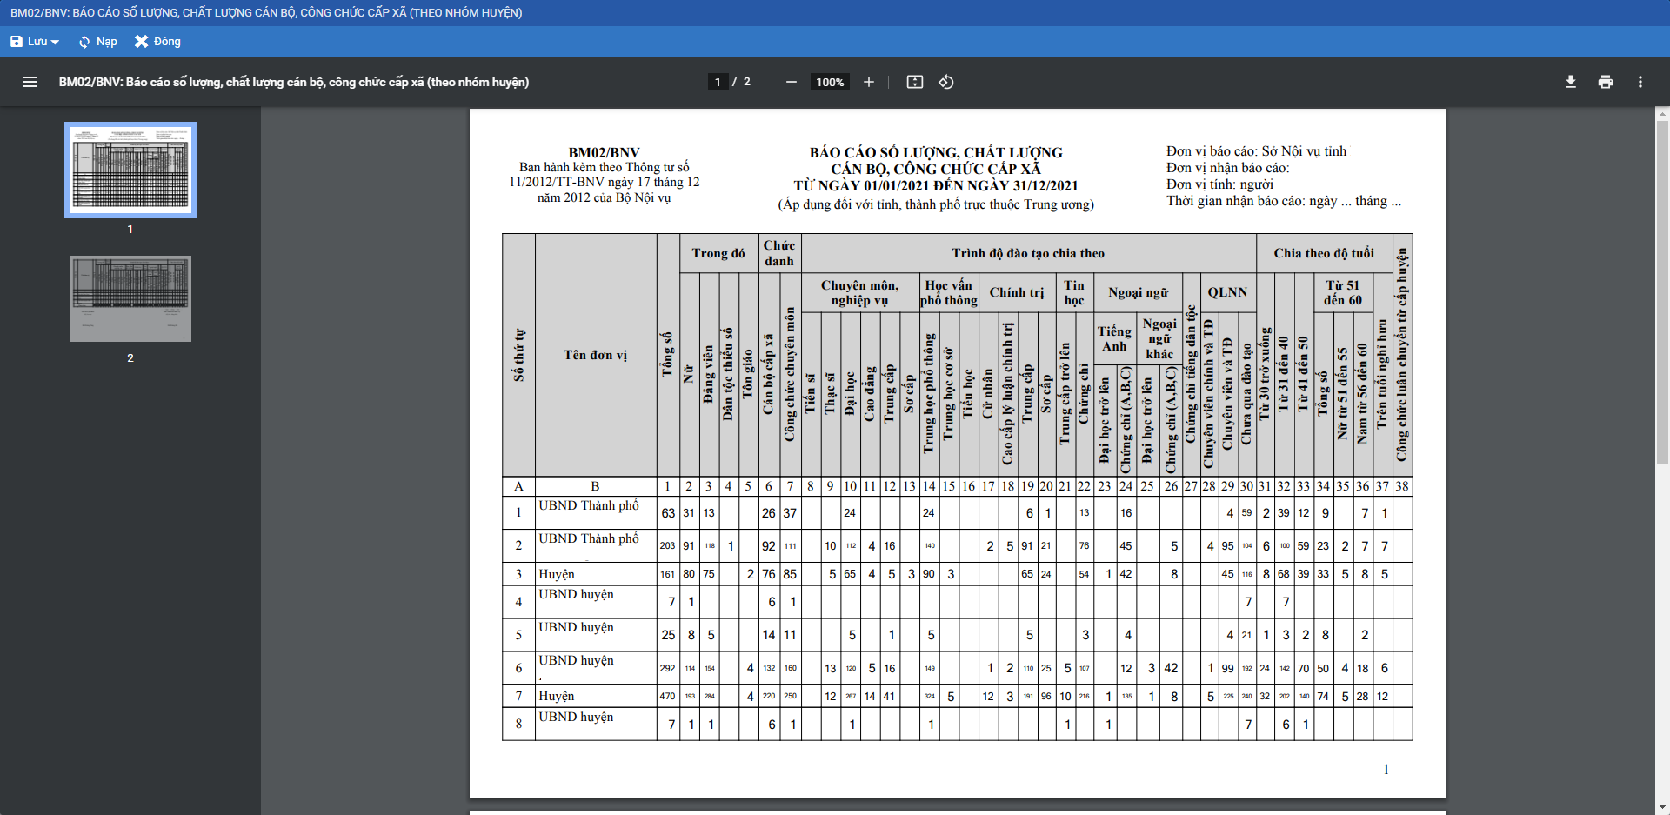
Task: Click the fit to page icon
Action: (914, 82)
